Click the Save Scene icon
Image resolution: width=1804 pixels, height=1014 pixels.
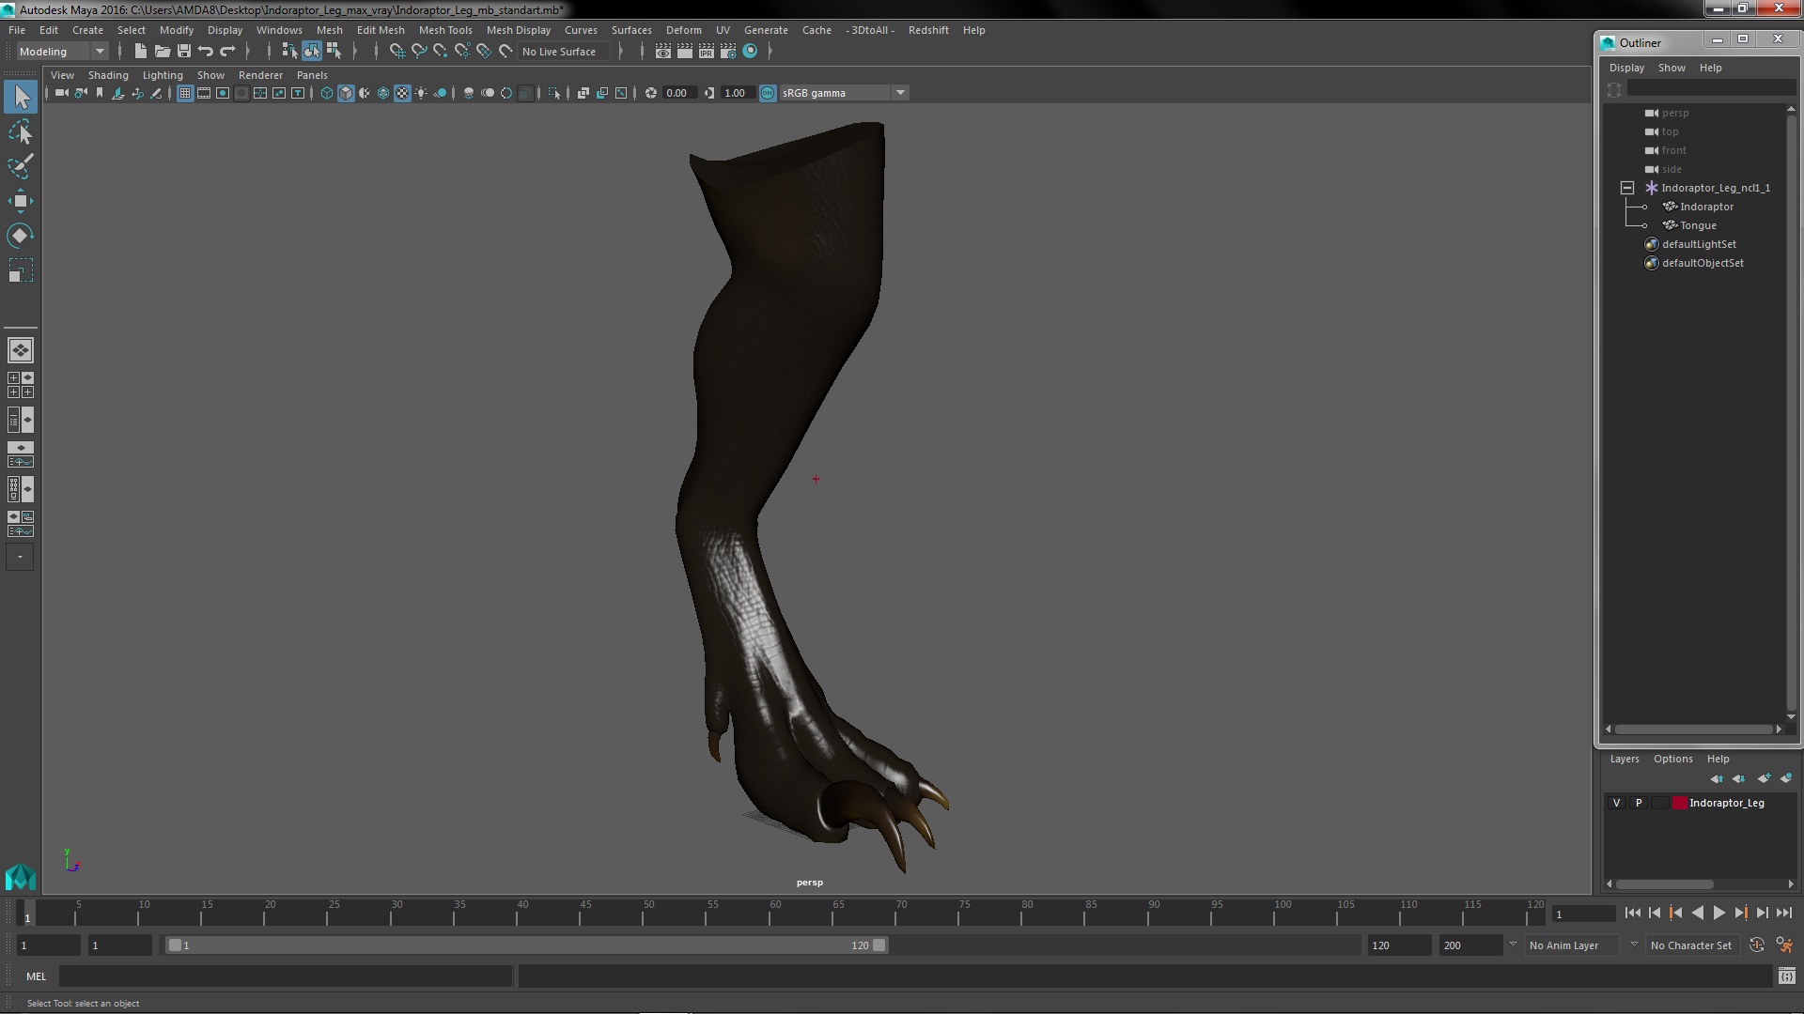pos(184,52)
